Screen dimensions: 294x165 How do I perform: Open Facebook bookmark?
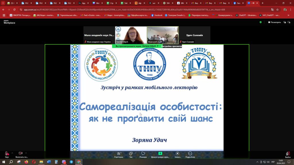tap(157, 15)
